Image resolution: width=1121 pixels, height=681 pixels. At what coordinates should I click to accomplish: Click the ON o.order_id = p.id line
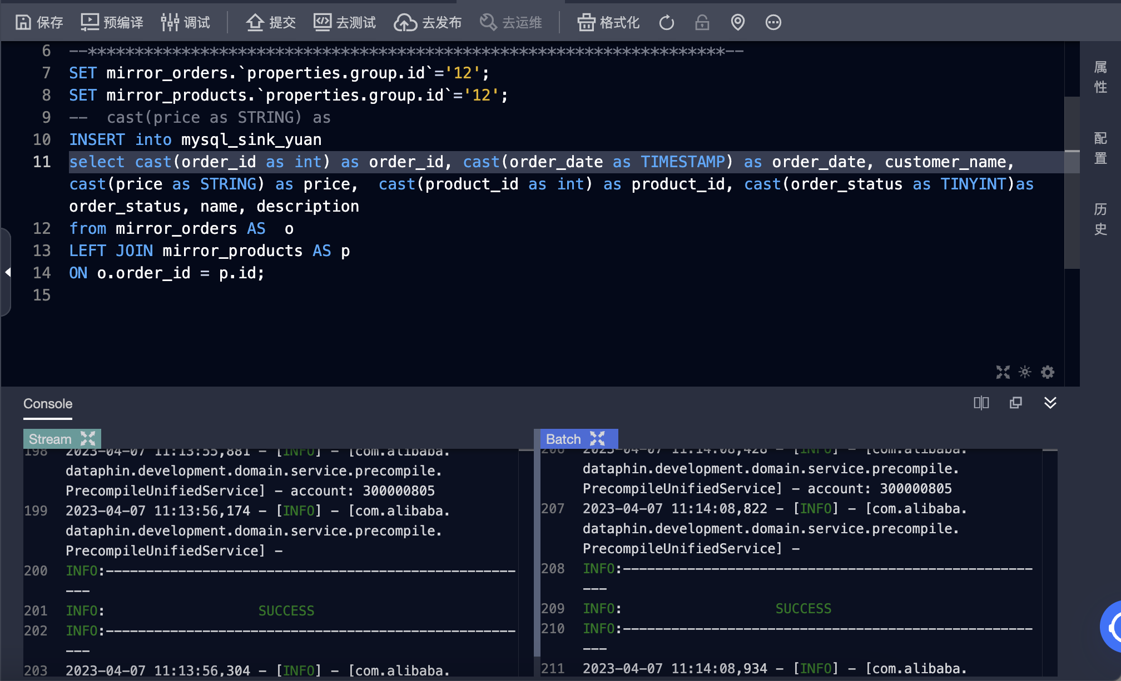pyautogui.click(x=166, y=273)
